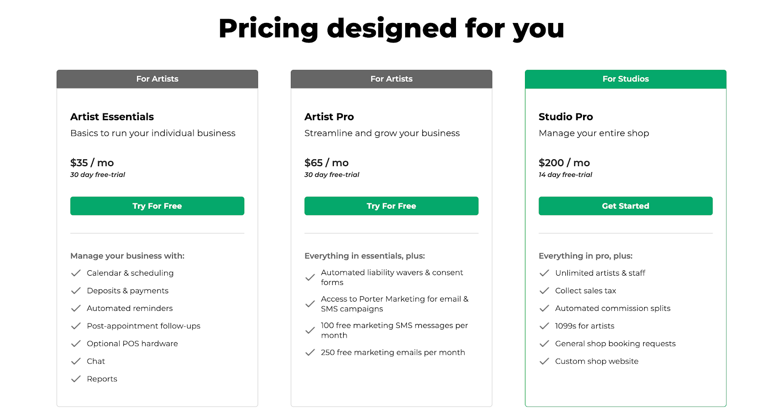Click the For Studios header banner

[626, 79]
